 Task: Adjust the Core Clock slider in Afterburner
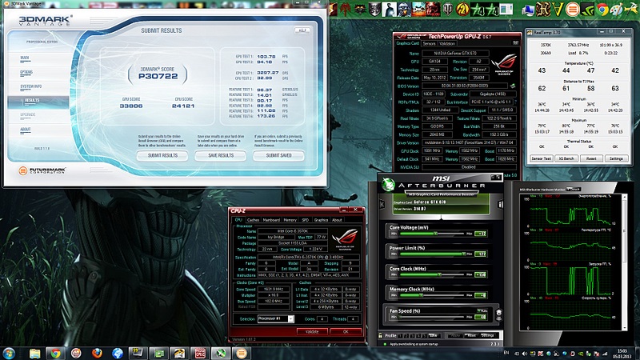click(x=433, y=274)
